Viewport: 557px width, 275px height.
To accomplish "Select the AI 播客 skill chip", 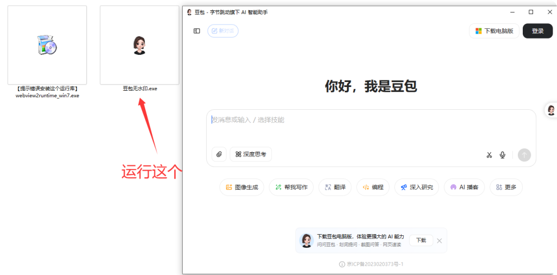I will pos(465,187).
